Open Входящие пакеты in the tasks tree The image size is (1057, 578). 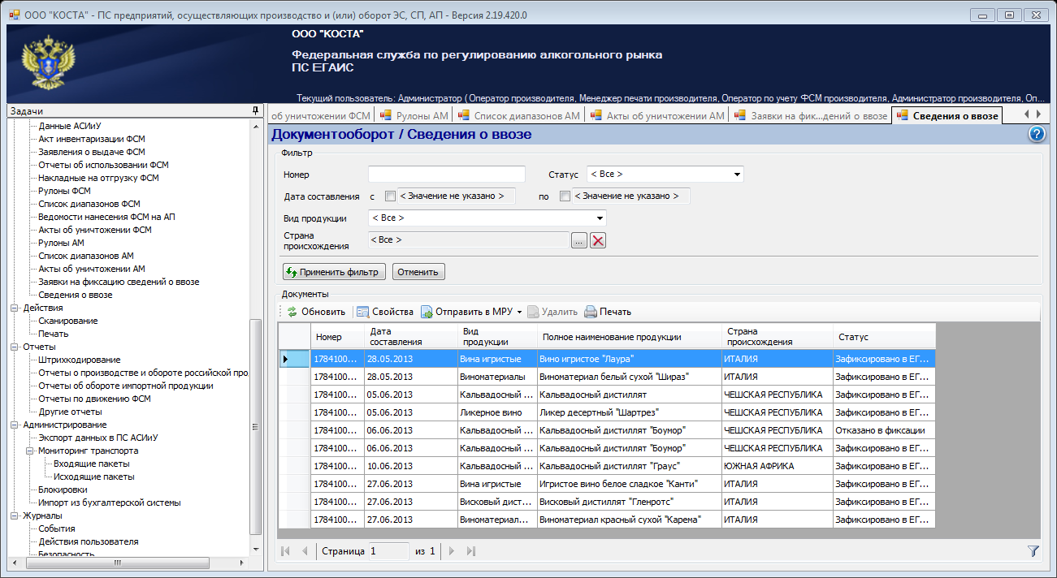[x=91, y=464]
